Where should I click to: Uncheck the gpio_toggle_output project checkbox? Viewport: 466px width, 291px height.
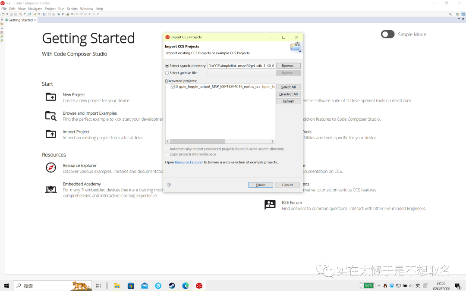(x=173, y=87)
